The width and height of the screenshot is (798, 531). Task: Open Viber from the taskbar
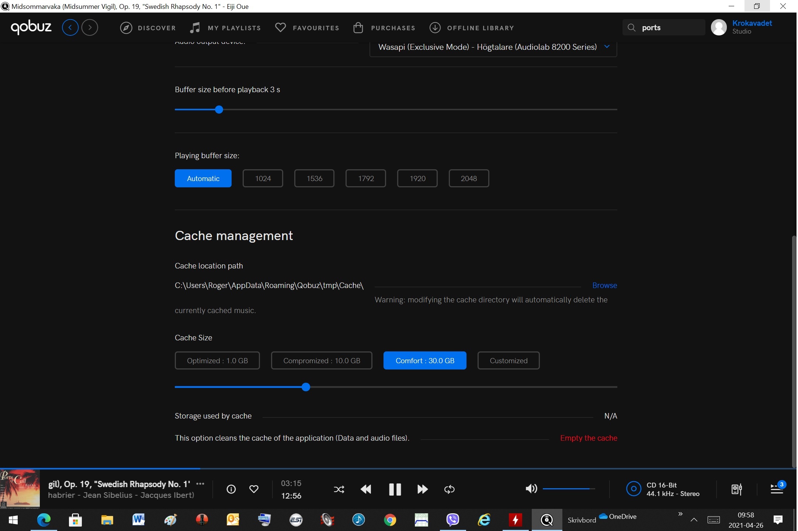(x=453, y=520)
